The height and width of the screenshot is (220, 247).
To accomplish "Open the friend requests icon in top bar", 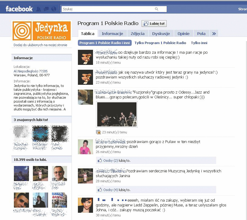I will pyautogui.click(x=38, y=9).
